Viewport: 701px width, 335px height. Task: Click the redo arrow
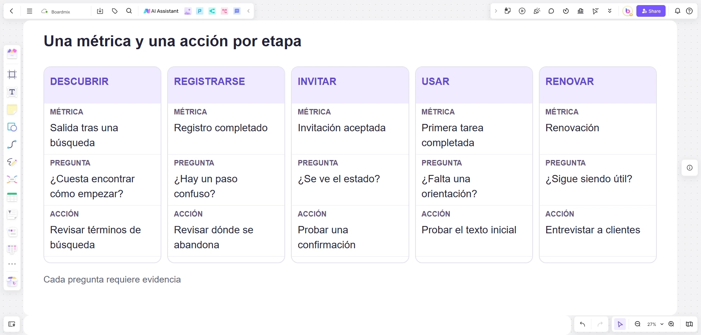tap(600, 324)
